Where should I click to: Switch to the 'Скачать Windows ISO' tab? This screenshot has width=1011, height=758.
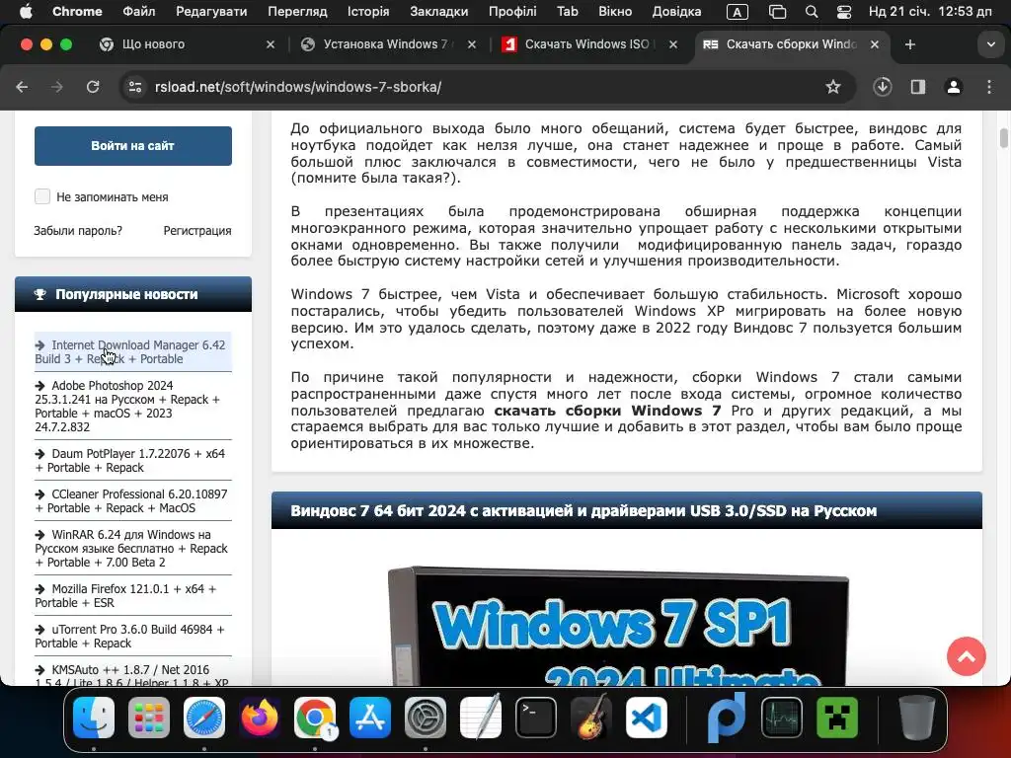[586, 44]
